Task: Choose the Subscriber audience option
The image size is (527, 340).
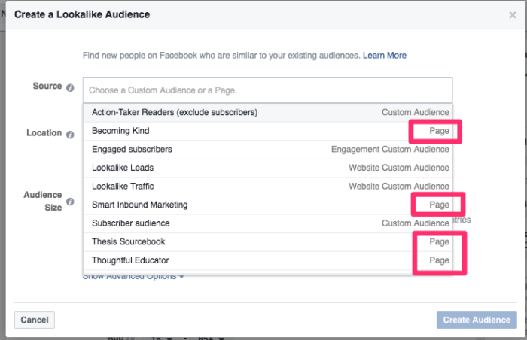Action: tap(267, 223)
